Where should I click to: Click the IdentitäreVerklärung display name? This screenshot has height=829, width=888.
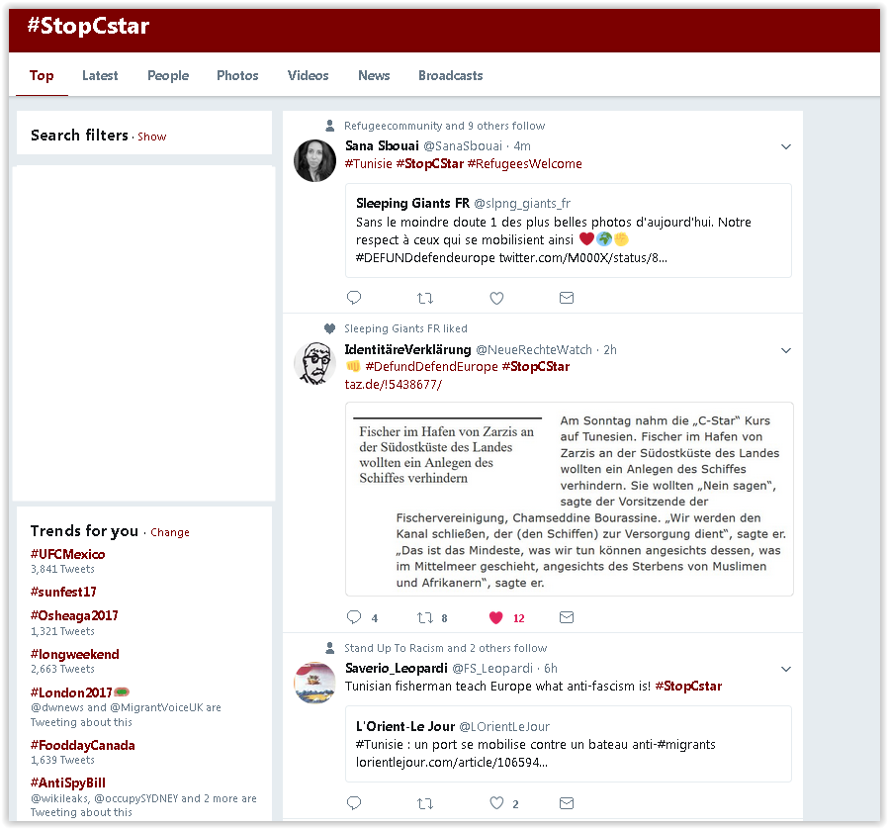click(x=408, y=349)
